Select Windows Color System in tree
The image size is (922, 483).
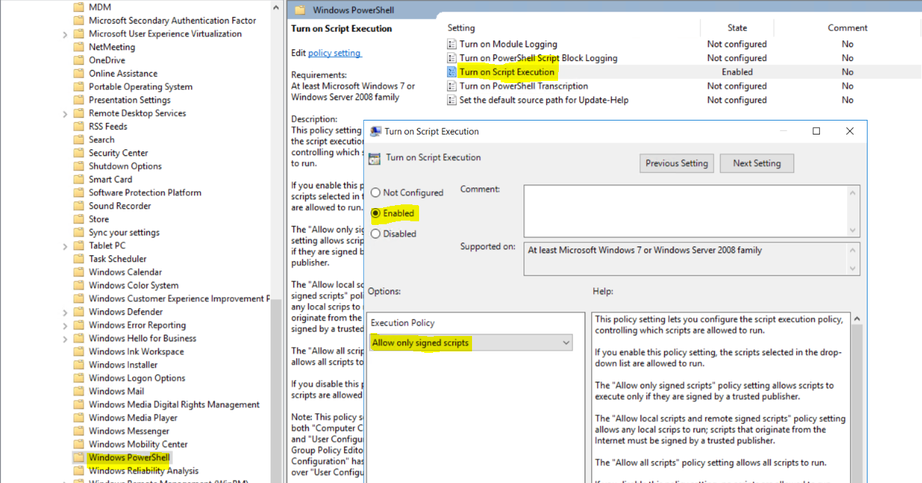point(134,285)
